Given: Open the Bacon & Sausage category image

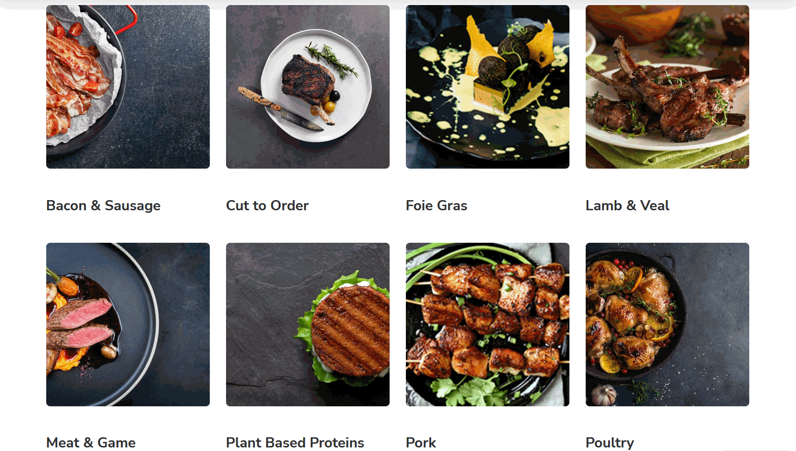Looking at the screenshot, I should coord(128,87).
